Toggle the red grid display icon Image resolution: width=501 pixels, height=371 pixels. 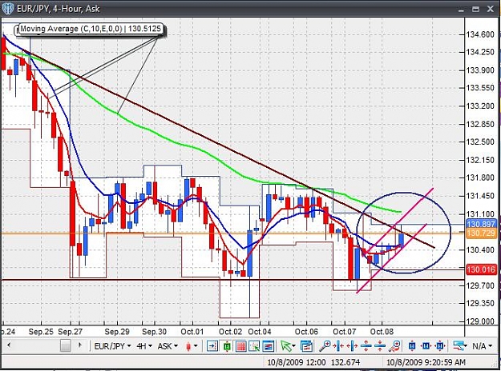click(x=241, y=346)
